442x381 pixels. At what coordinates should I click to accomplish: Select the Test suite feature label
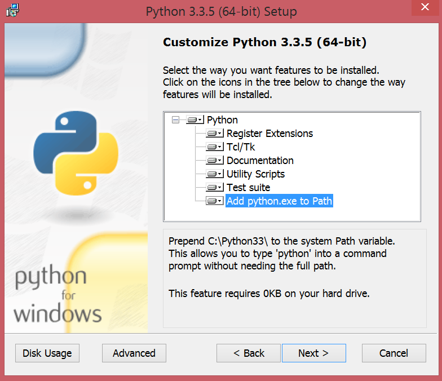click(248, 188)
